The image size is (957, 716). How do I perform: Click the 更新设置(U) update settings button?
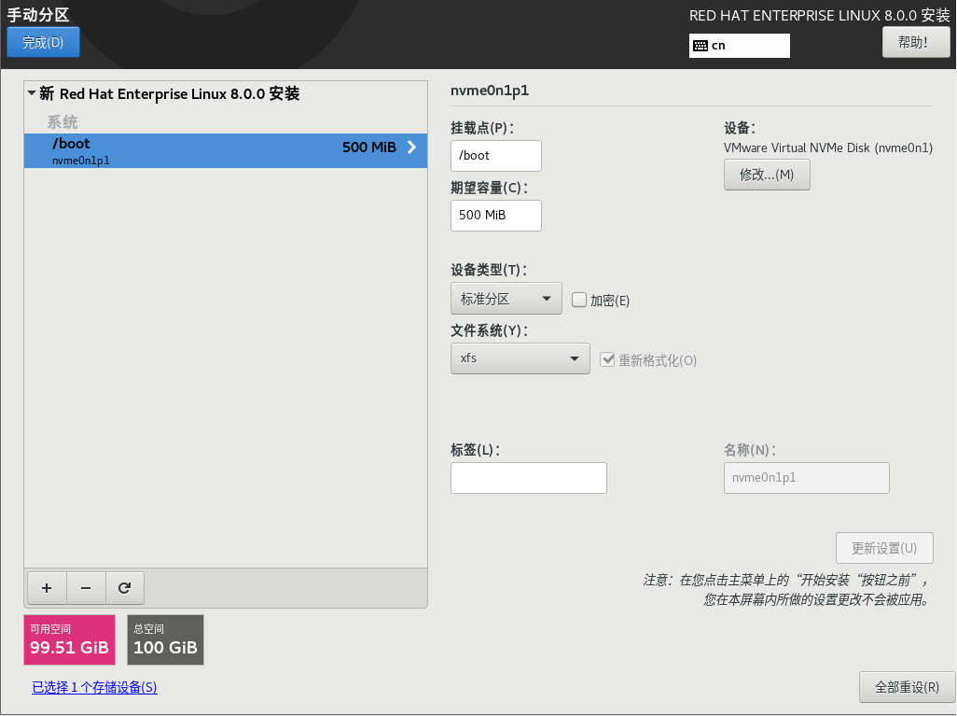point(884,548)
